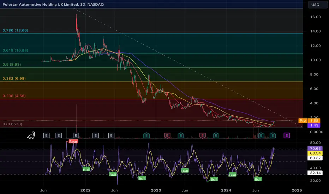Click the 2024 time axis label

tap(226, 190)
